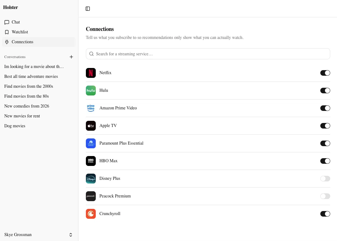Turn off the Crunchyroll toggle

(x=325, y=214)
